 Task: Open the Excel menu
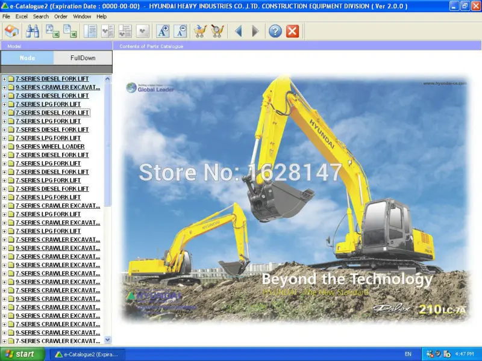[22, 17]
